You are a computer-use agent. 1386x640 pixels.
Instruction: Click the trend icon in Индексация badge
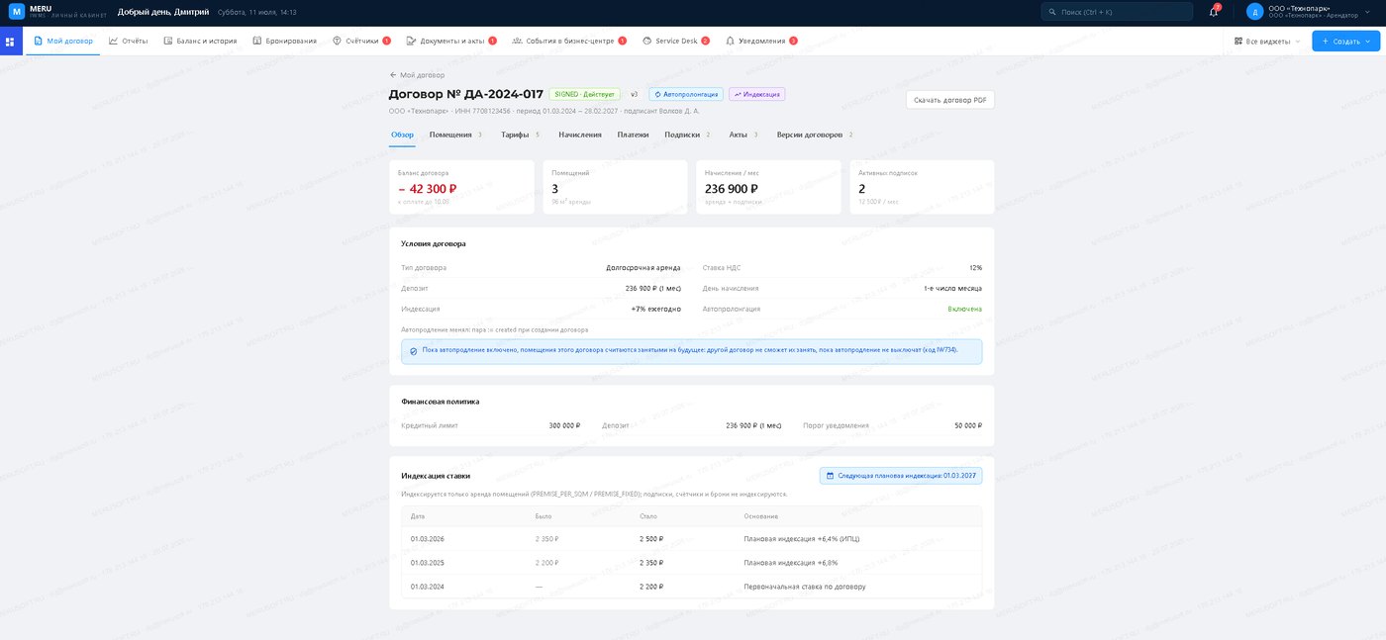tap(738, 94)
